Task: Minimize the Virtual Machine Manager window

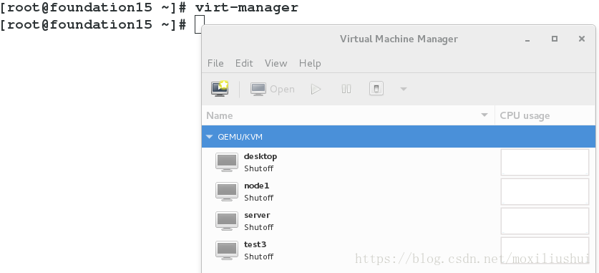Action: pyautogui.click(x=527, y=39)
